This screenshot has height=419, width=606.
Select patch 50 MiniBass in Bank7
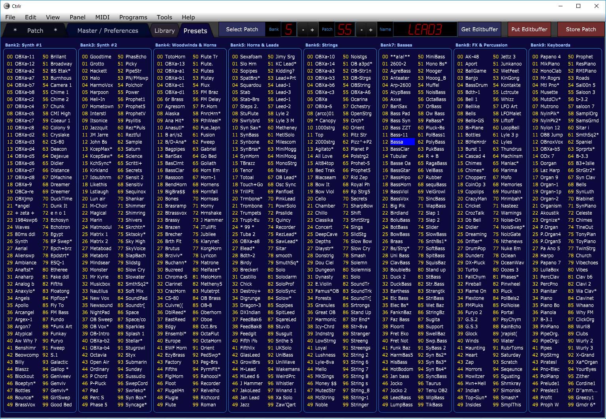tap(431, 57)
